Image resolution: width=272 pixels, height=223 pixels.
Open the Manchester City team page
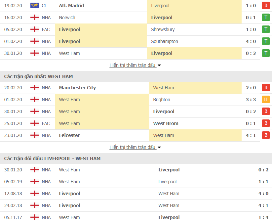click(77, 87)
